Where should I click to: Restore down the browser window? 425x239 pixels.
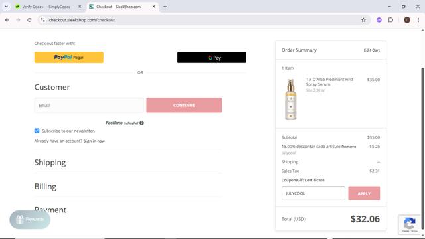(404, 7)
